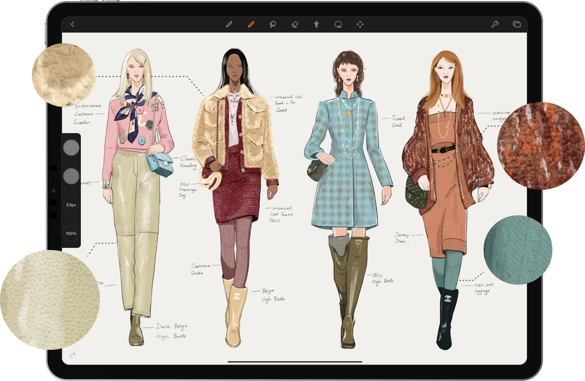The height and width of the screenshot is (381, 585).
Task: Tap the redo arrow at bottom left
Action: (x=73, y=354)
